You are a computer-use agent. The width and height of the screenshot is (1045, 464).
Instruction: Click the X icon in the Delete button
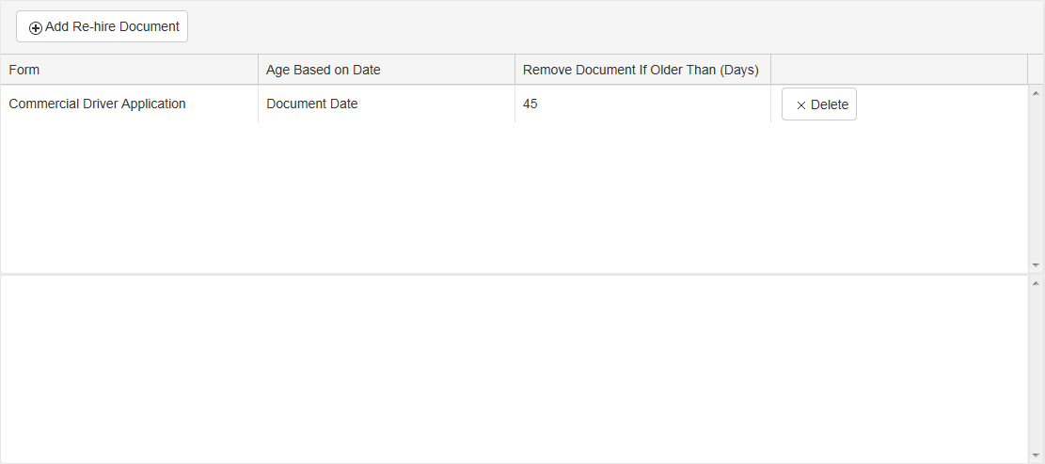[x=801, y=105]
